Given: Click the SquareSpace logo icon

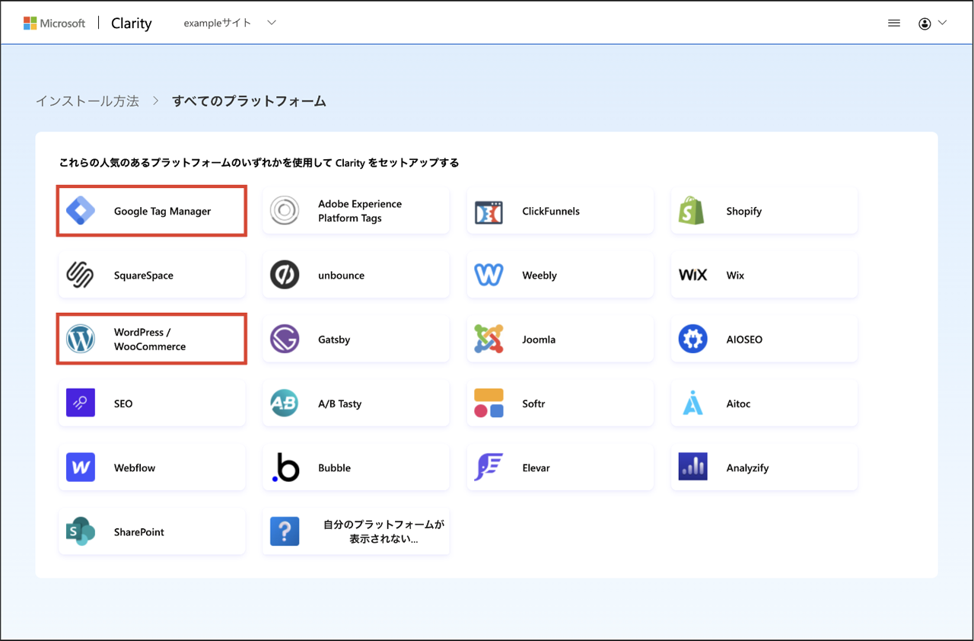Looking at the screenshot, I should [x=80, y=275].
